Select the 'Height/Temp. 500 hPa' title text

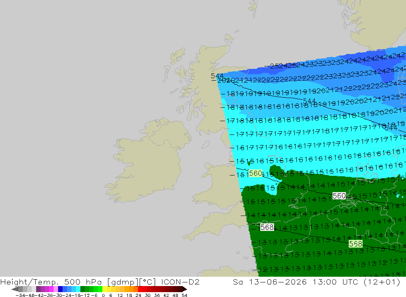pyautogui.click(x=51, y=282)
